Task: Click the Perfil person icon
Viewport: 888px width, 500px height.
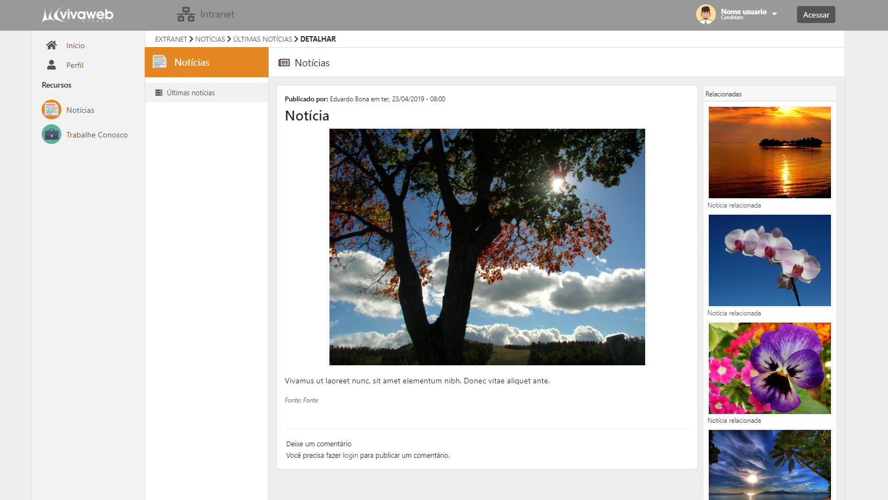Action: point(52,65)
